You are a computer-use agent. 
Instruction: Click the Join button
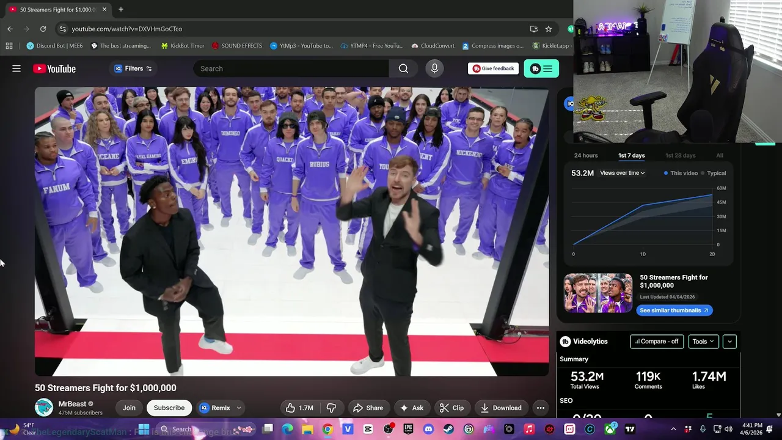pos(129,408)
